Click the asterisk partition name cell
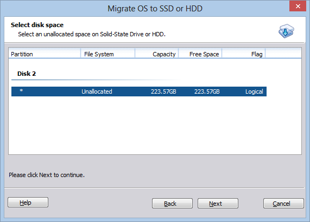310x222 pixels. tap(21, 91)
